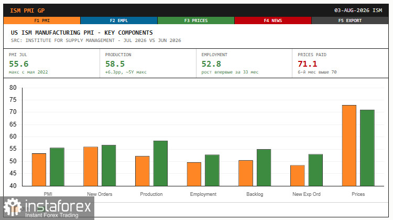Click the green New Exp Ord bar

click(315, 170)
